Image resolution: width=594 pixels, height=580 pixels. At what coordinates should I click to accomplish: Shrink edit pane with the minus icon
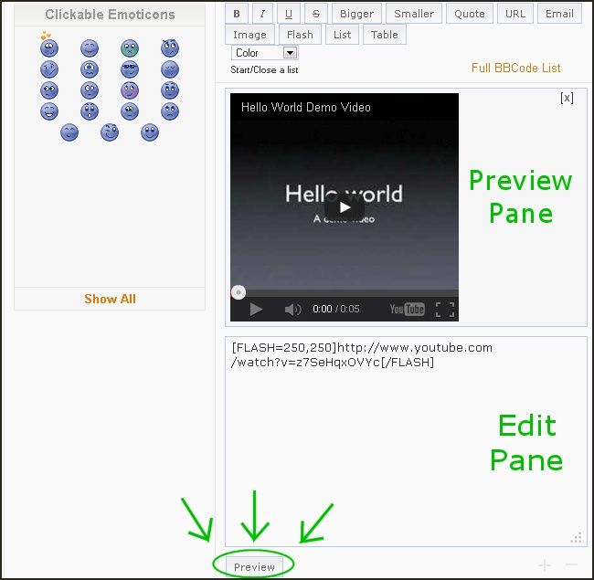click(571, 565)
